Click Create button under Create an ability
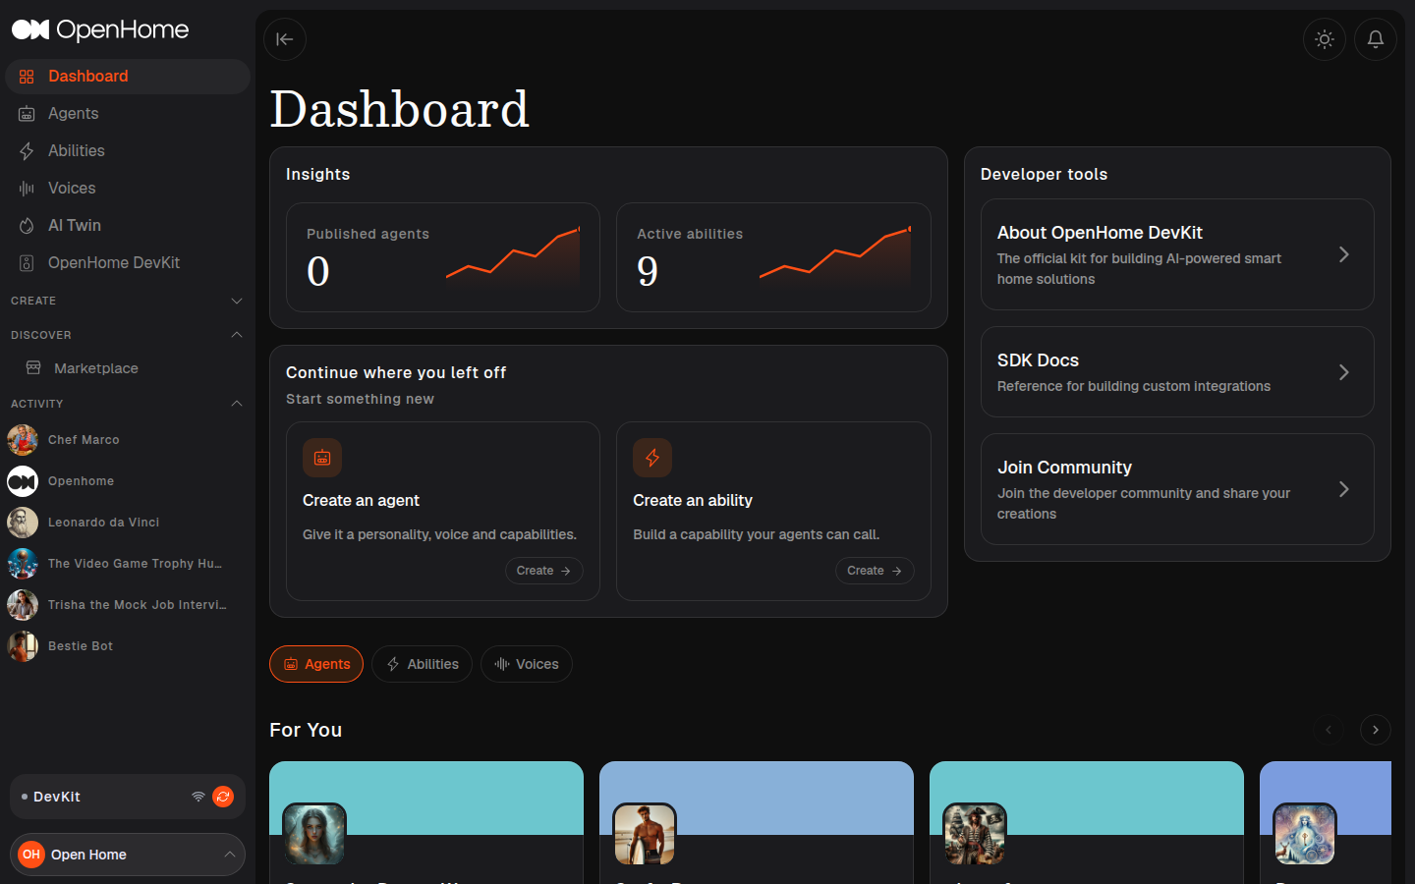Screen dimensions: 1415x884 pos(875,571)
